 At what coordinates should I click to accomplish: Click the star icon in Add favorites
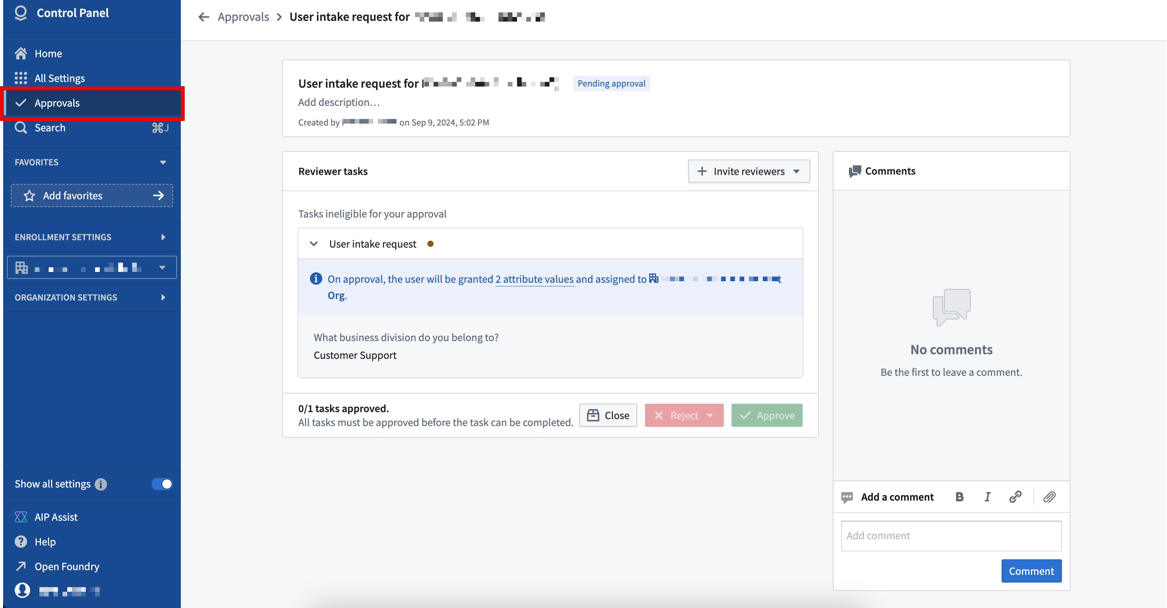29,195
